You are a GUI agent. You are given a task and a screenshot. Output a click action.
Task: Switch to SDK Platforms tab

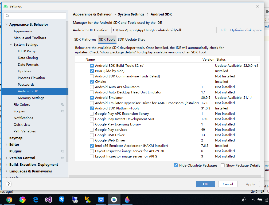85,40
